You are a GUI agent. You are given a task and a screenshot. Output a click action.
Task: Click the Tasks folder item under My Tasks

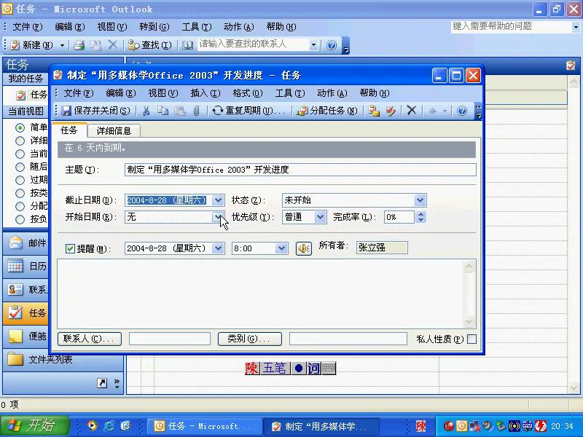[x=32, y=95]
